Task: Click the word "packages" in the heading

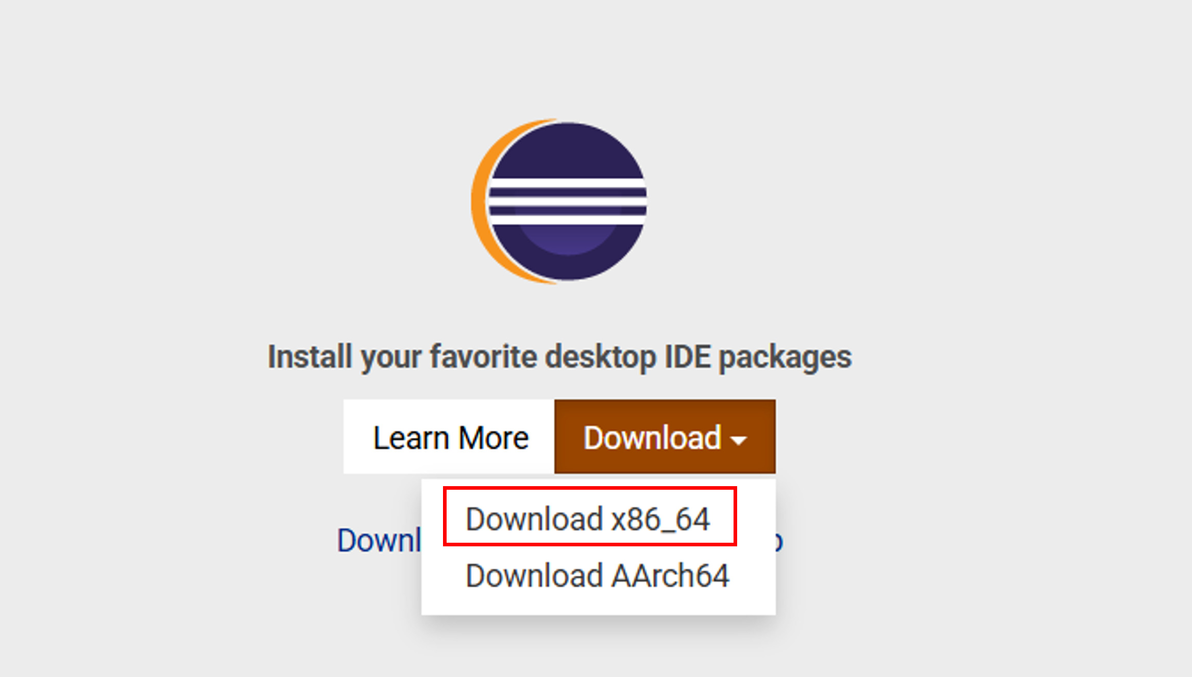Action: coord(785,357)
